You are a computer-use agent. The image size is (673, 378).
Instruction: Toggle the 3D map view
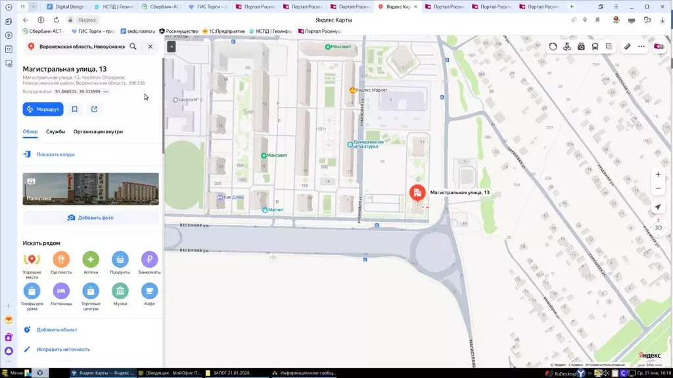tap(658, 228)
